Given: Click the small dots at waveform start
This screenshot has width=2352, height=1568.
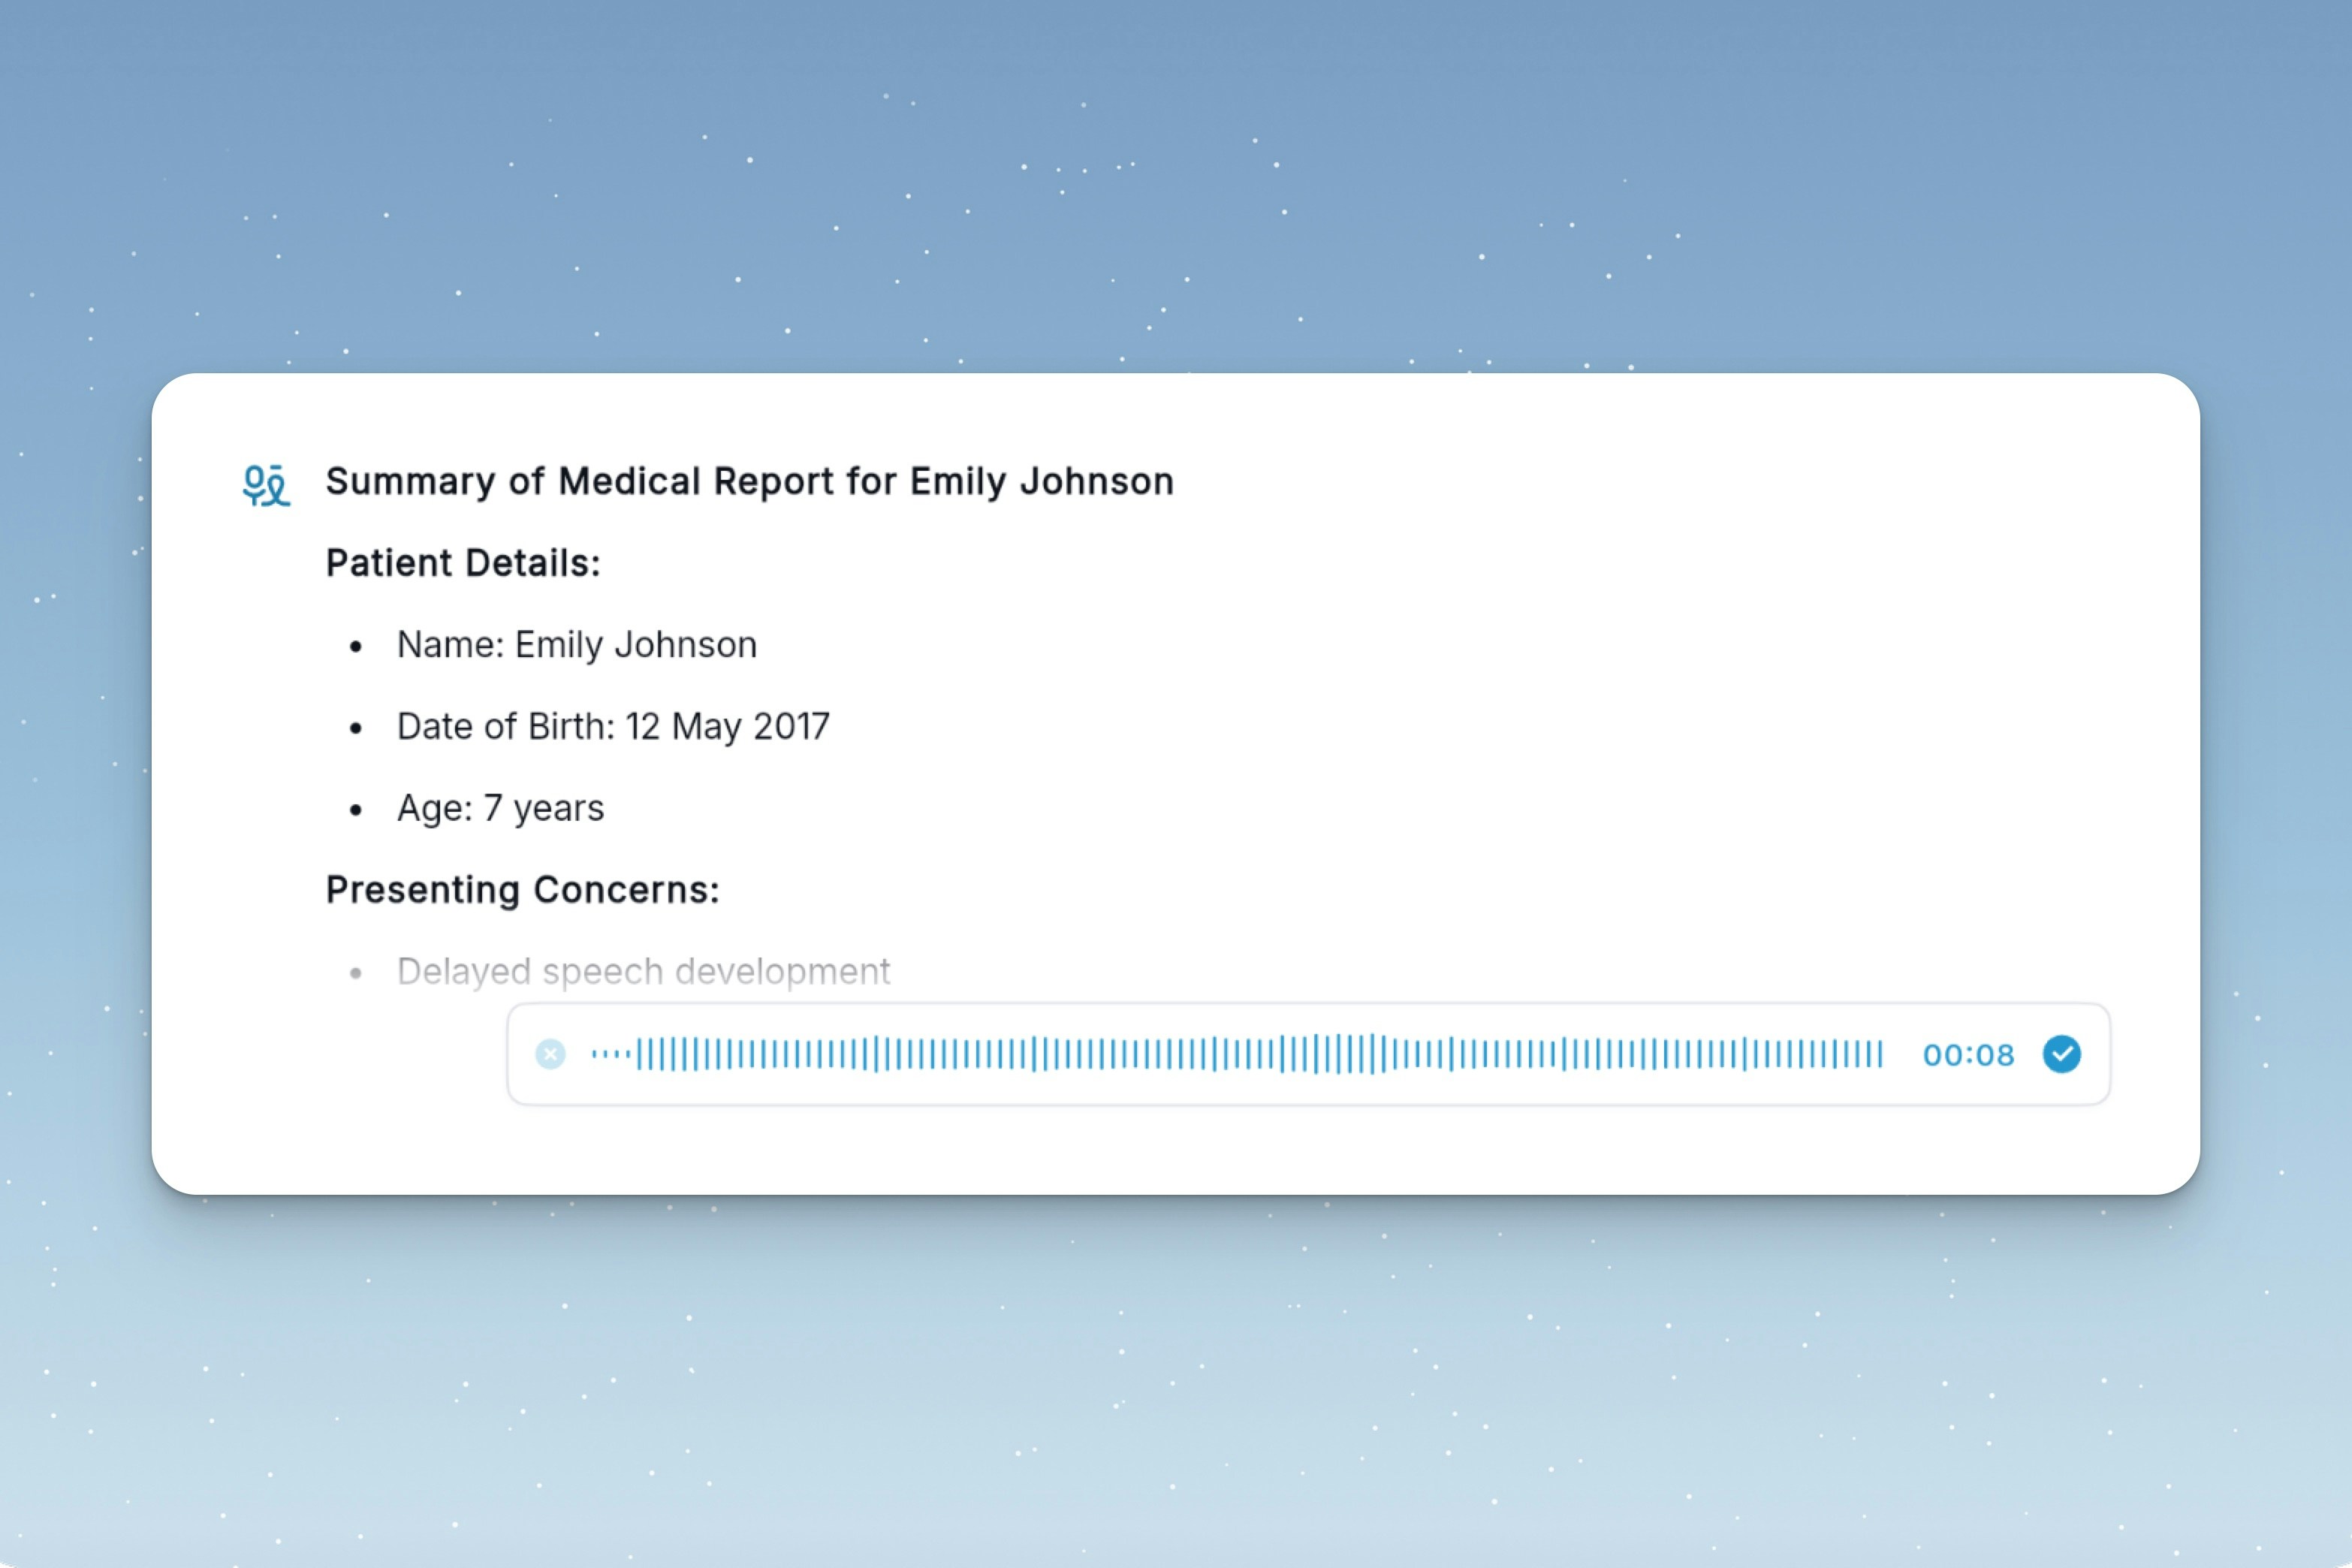Looking at the screenshot, I should pos(610,1054).
